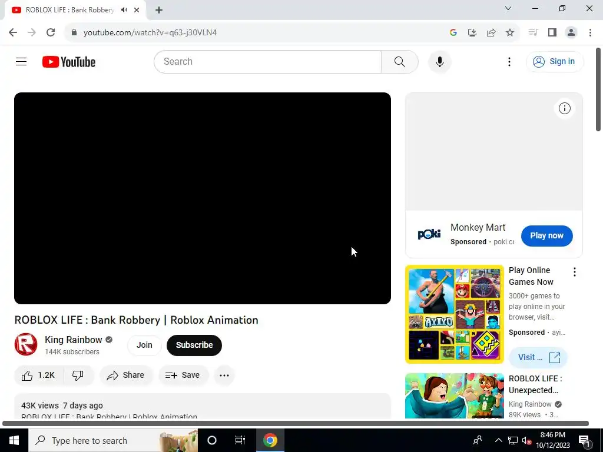
Task: Install app icon in address bar
Action: [472, 33]
